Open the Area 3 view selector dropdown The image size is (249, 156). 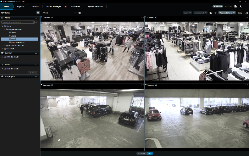coord(76,13)
